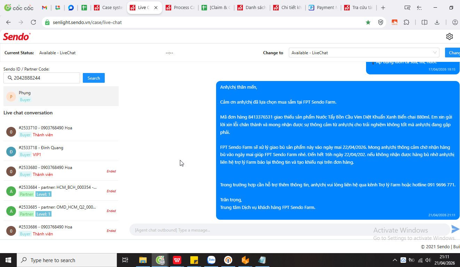Switch to the Case system tab
460x267 pixels.
(109, 8)
